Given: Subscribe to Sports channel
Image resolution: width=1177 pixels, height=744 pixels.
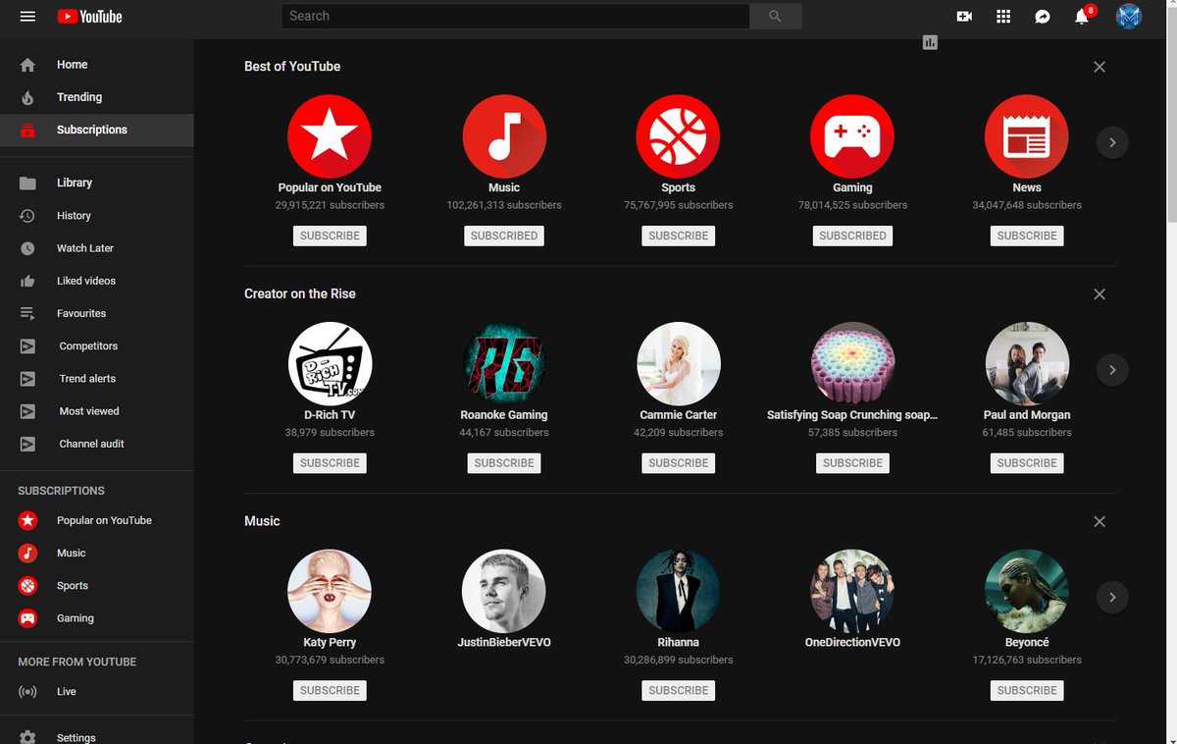Looking at the screenshot, I should (x=678, y=236).
